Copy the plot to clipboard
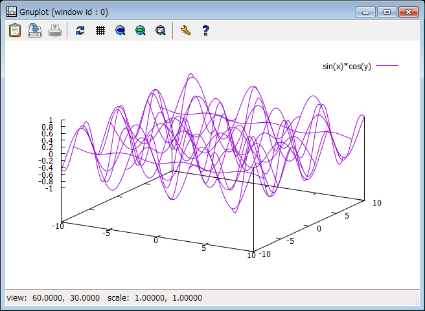This screenshot has width=425, height=311. click(14, 30)
